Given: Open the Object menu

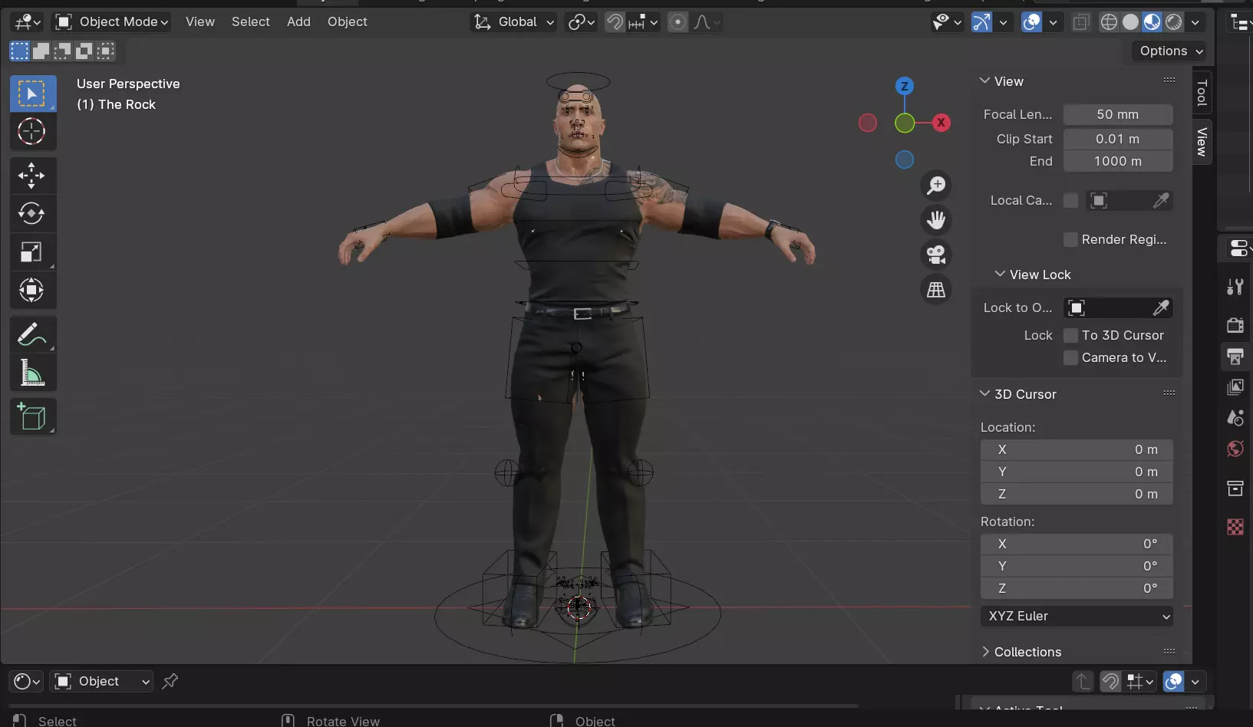Looking at the screenshot, I should click(x=348, y=22).
